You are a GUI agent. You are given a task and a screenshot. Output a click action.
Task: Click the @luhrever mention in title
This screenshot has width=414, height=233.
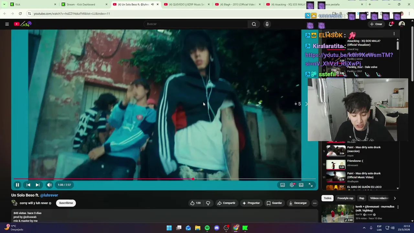[x=49, y=195]
